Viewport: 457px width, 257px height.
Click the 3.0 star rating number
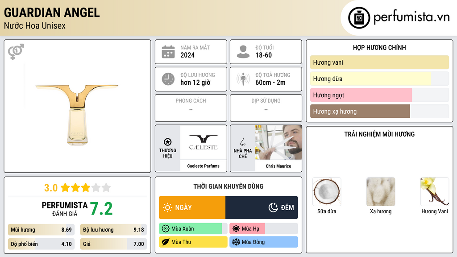tap(51, 188)
